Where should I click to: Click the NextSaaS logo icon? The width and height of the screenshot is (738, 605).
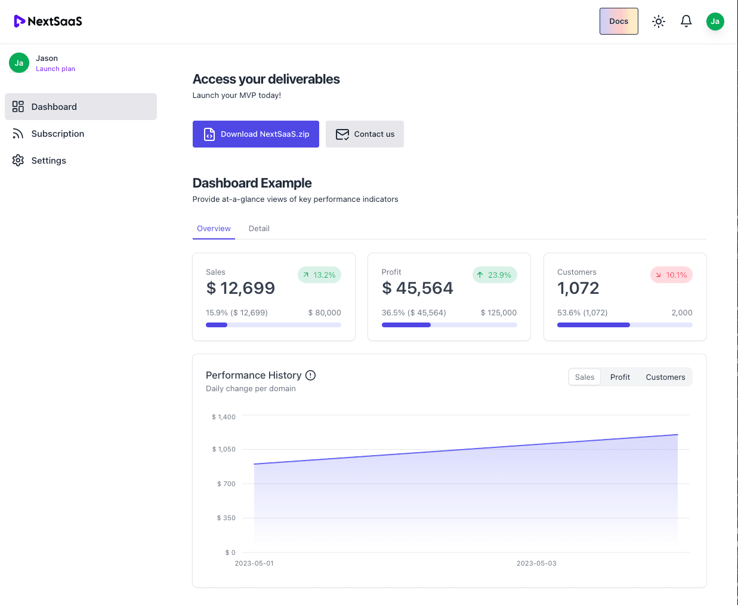tap(19, 22)
